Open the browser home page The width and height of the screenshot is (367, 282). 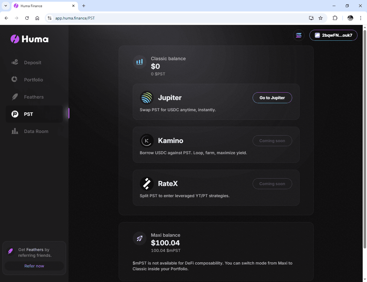(x=37, y=18)
